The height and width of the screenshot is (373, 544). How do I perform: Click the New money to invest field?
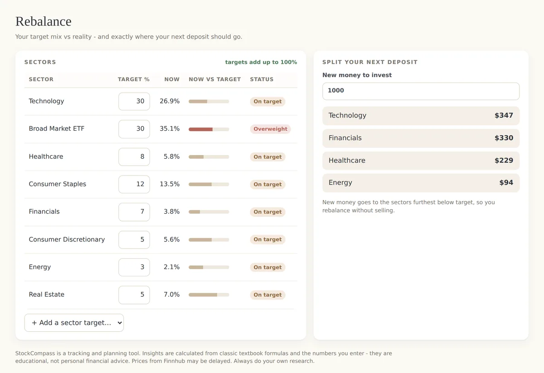tap(421, 91)
